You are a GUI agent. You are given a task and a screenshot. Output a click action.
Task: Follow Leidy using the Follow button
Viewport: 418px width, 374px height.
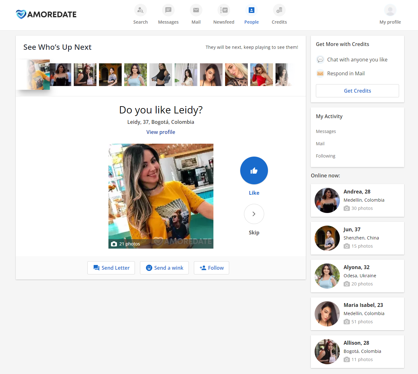[x=211, y=268]
